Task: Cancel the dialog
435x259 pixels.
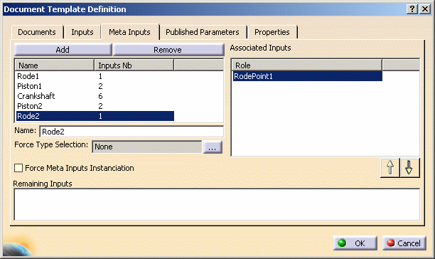Action: [x=404, y=243]
